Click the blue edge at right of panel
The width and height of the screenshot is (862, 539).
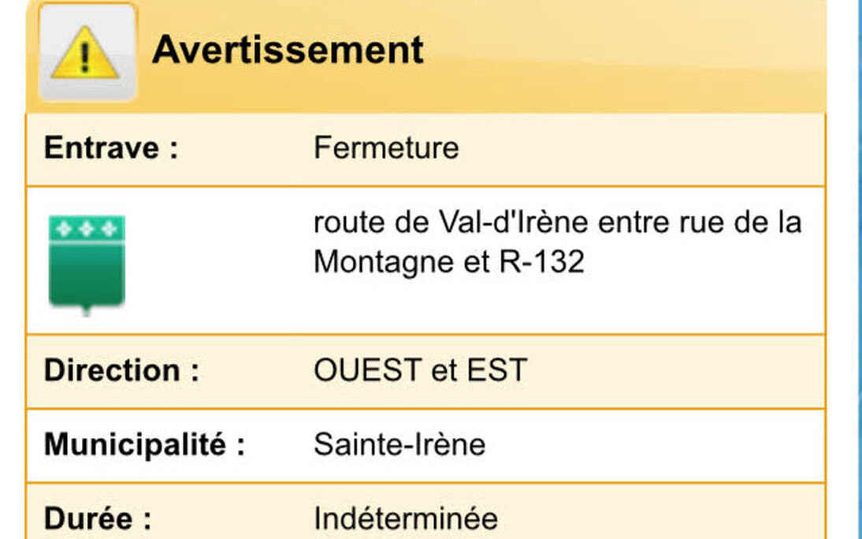tap(857, 269)
